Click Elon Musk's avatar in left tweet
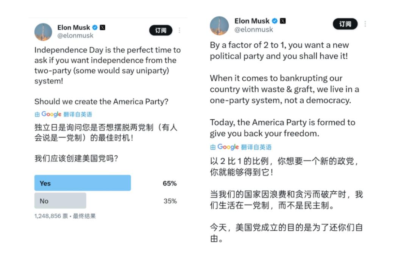The image size is (409, 258). point(43,31)
